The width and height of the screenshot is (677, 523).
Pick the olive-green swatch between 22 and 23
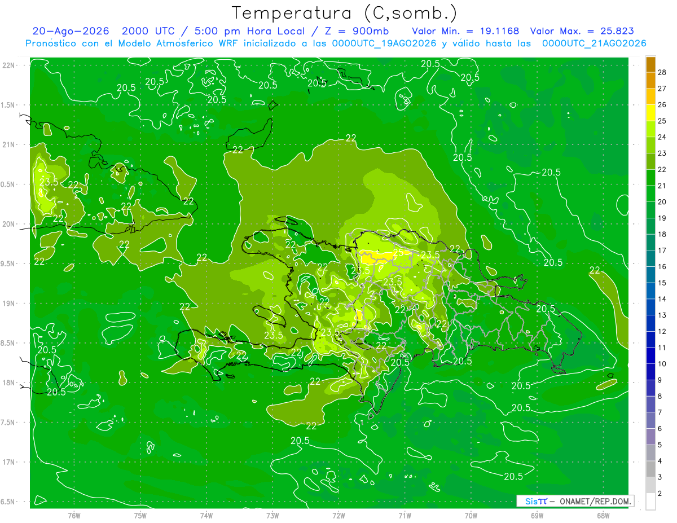[x=650, y=161]
